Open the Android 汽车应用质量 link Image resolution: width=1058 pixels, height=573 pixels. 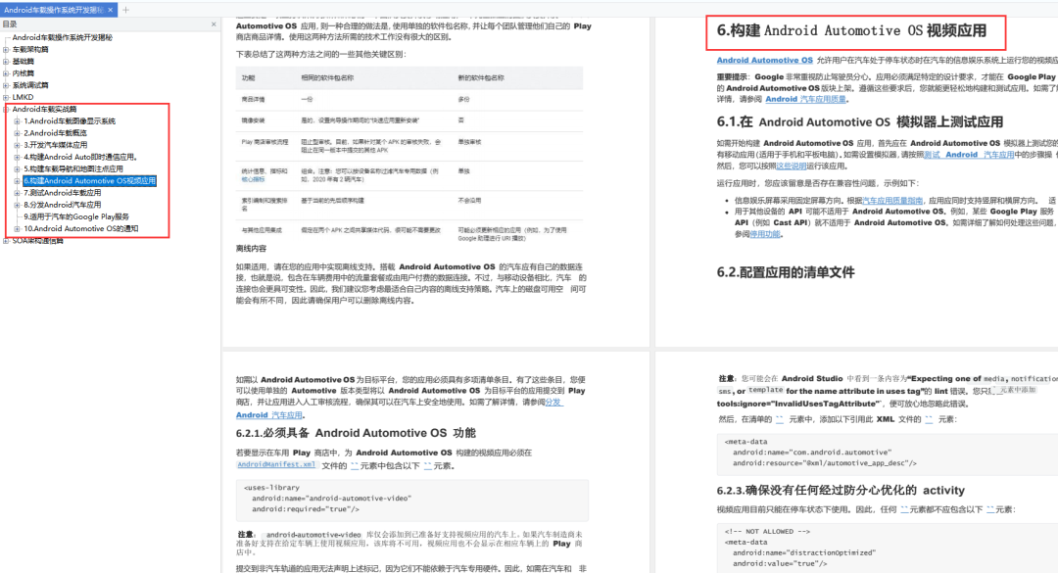pos(805,99)
